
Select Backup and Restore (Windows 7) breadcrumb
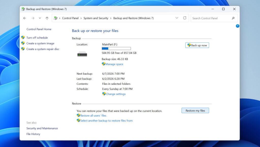(x=133, y=18)
